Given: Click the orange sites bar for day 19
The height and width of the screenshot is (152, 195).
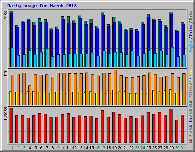Looking at the screenshot, I should coord(115,87).
